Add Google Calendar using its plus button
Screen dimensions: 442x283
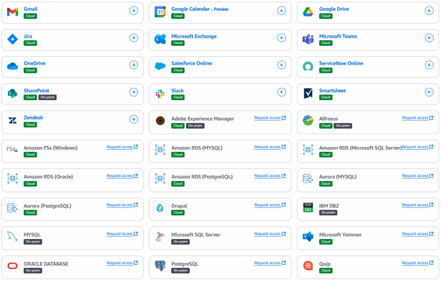(x=281, y=11)
